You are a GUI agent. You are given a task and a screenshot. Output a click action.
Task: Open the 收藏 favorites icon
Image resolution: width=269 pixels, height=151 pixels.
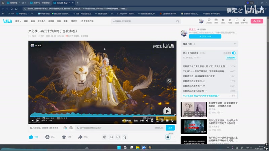[x=230, y=21]
